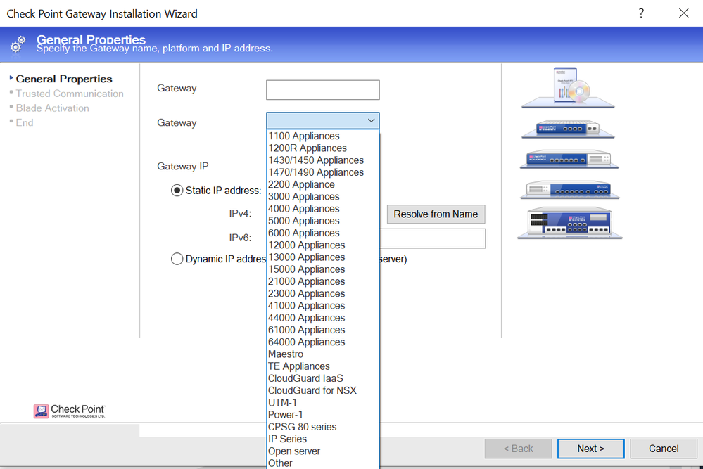This screenshot has width=703, height=469.
Task: Select the software box with CD image
Action: click(568, 88)
